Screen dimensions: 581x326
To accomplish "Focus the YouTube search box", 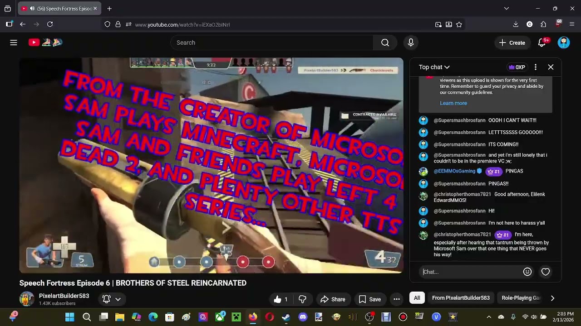I will point(272,43).
